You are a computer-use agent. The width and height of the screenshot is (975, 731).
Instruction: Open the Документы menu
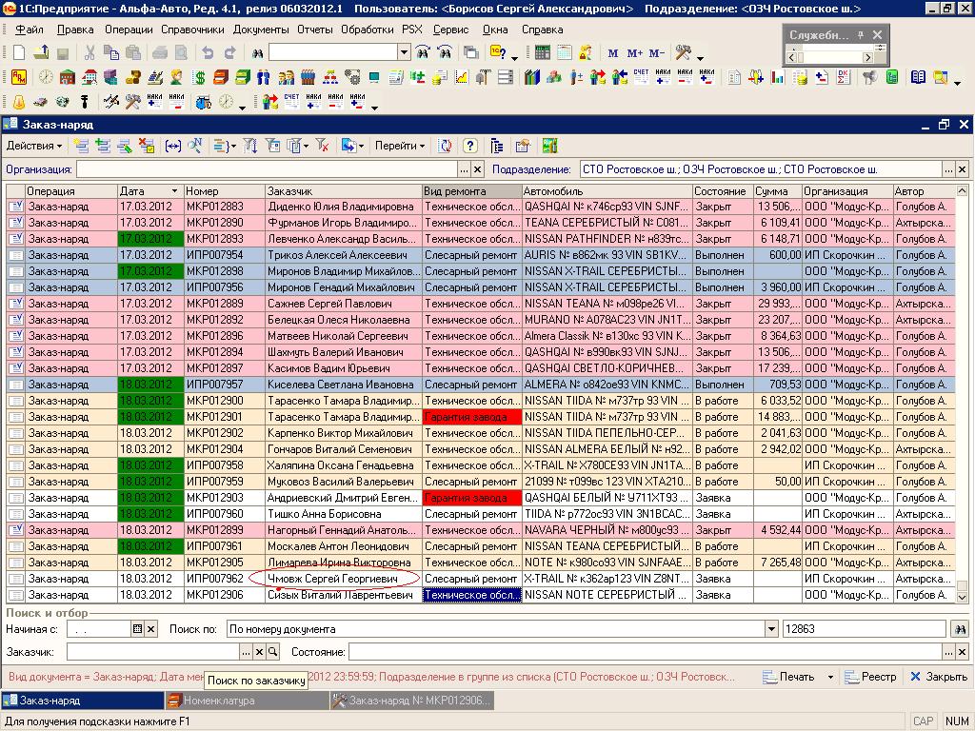[x=261, y=30]
